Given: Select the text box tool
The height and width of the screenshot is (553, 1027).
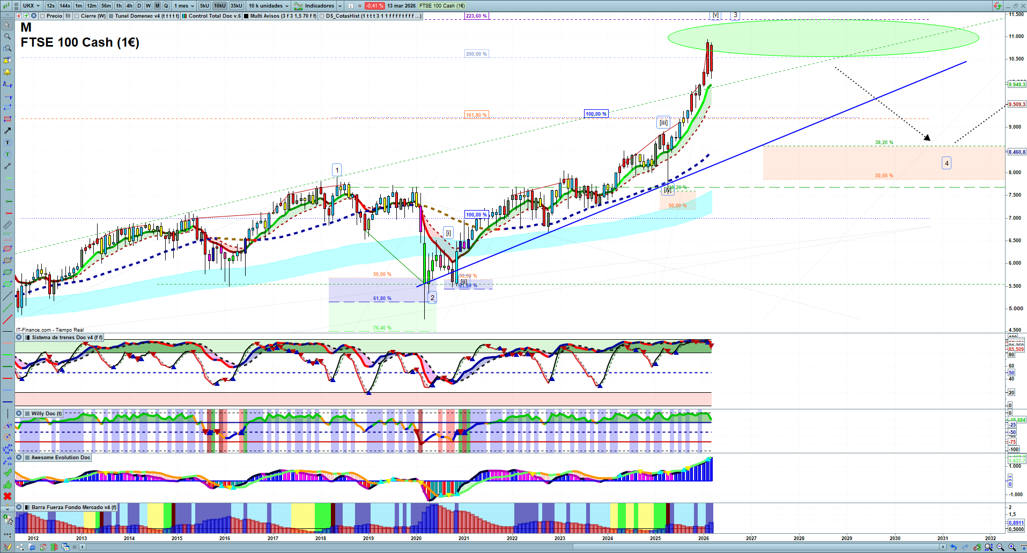Looking at the screenshot, I should (x=8, y=143).
